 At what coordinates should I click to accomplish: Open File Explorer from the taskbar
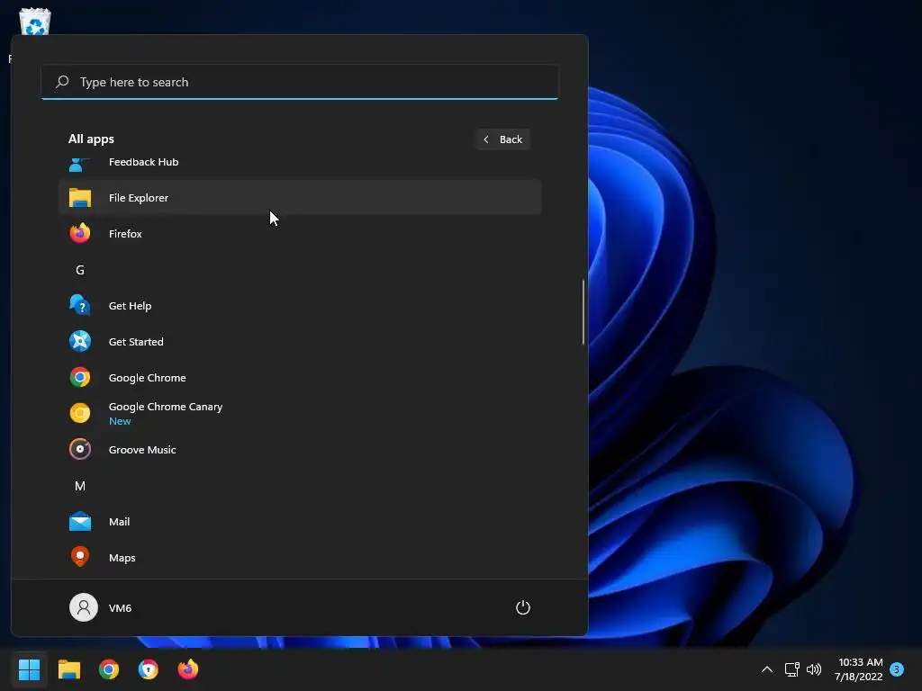tap(68, 669)
